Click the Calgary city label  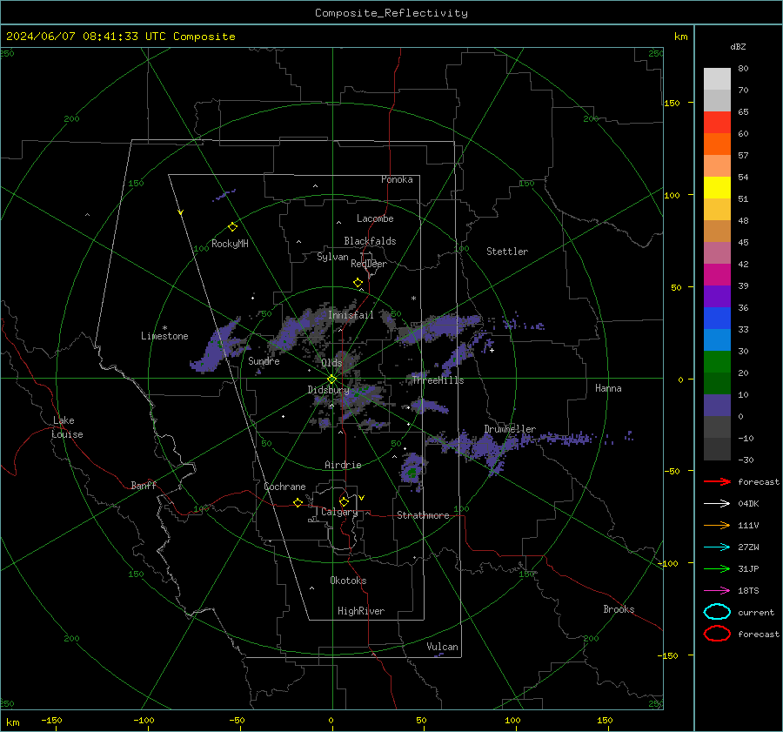pos(339,512)
